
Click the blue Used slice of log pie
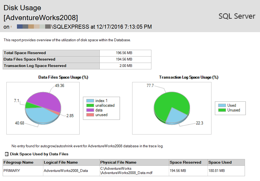pyautogui.click(x=177, y=116)
